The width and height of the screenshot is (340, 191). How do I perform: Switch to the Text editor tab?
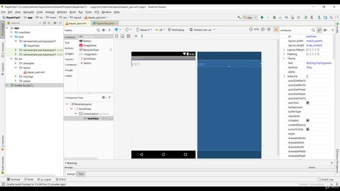click(x=81, y=174)
